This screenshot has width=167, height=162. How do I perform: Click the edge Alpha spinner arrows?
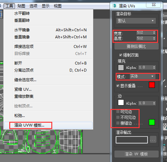point(154,103)
